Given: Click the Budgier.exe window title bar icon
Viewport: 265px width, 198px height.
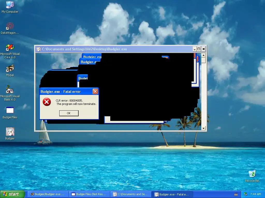Looking at the screenshot, I should pyautogui.click(x=39, y=49).
